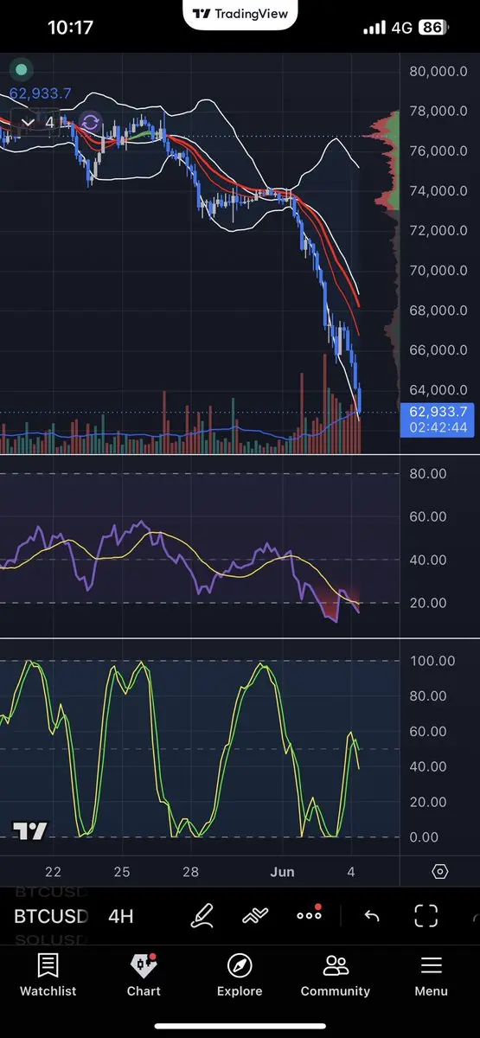Open the indicators icon in the toolbar
The width and height of the screenshot is (480, 1038).
[x=255, y=916]
